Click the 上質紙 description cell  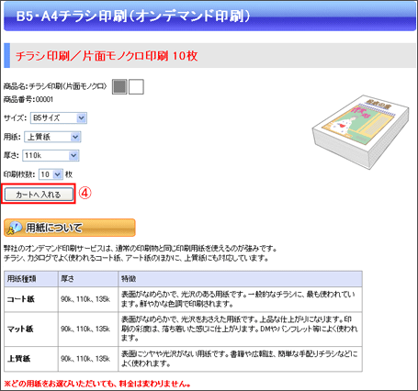point(241,359)
